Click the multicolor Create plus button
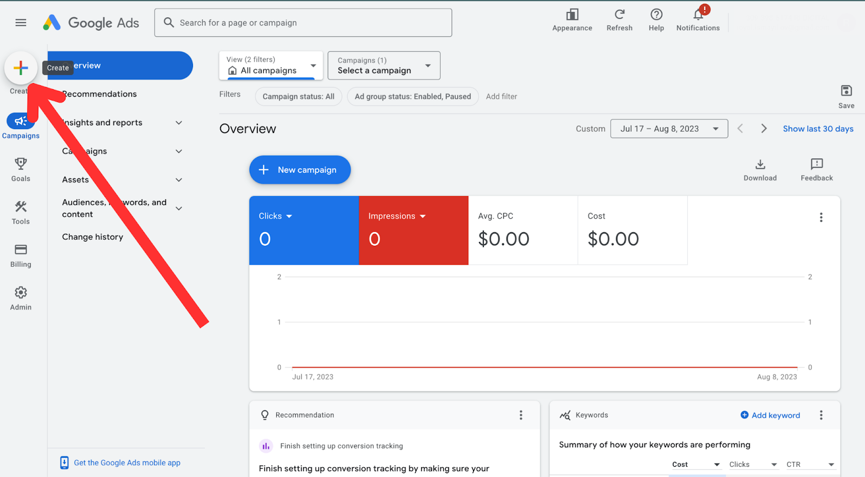Image resolution: width=865 pixels, height=477 pixels. [x=21, y=68]
